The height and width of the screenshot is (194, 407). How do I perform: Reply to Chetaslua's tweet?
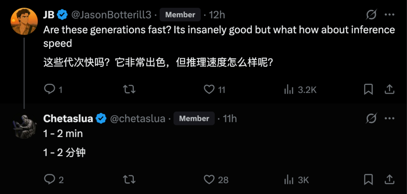tap(50, 179)
